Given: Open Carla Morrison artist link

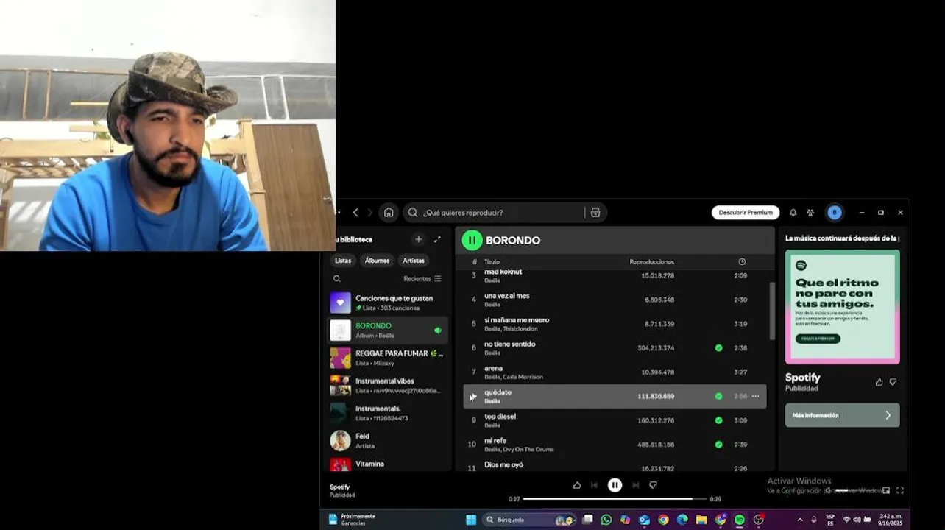Looking at the screenshot, I should pos(523,377).
